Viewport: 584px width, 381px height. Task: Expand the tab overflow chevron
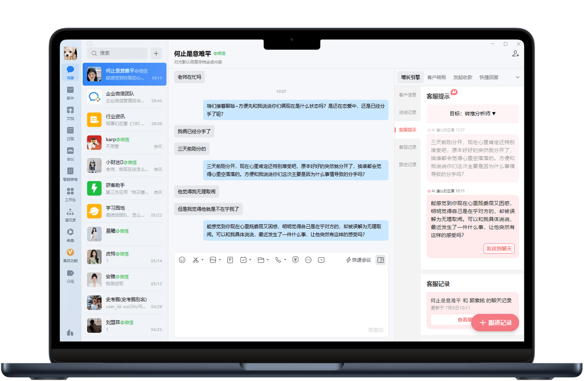click(517, 77)
